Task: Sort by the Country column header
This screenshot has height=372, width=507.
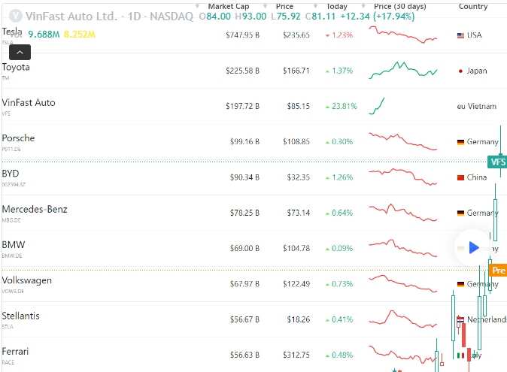Action: 473,6
